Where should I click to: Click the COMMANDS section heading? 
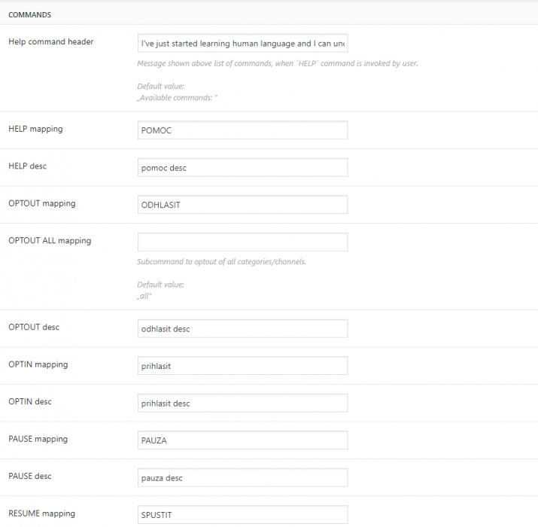[30, 15]
